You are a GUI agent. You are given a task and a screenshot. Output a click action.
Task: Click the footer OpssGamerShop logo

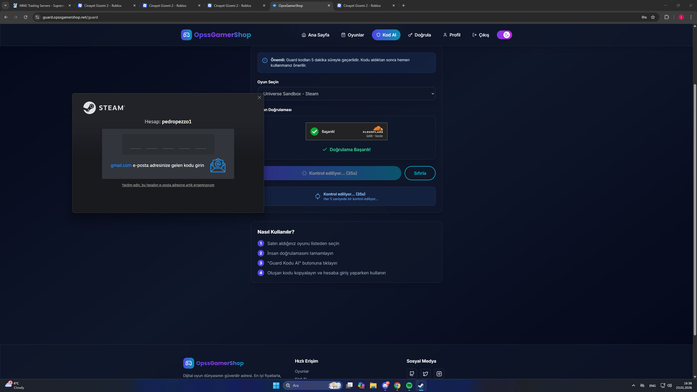[213, 363]
